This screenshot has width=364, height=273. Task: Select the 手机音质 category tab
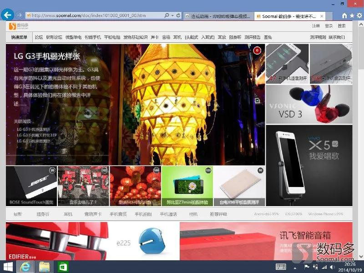(118, 214)
